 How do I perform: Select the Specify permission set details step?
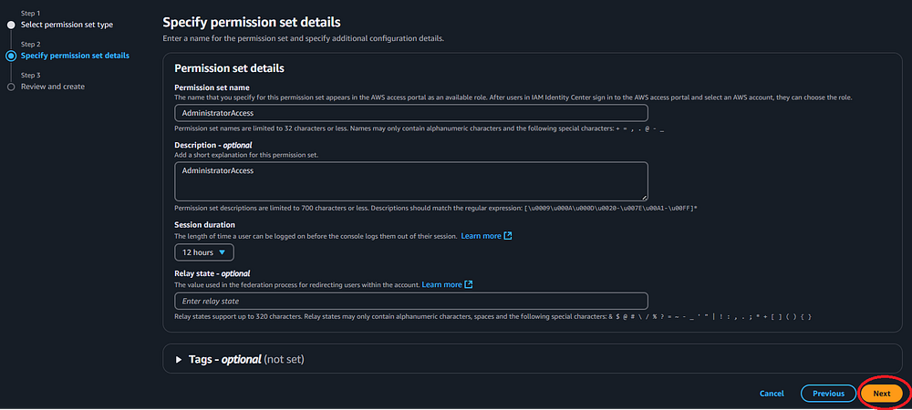[75, 56]
